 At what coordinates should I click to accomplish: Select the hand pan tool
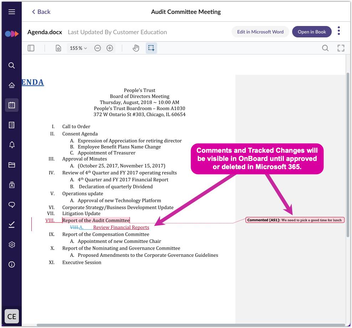point(136,48)
